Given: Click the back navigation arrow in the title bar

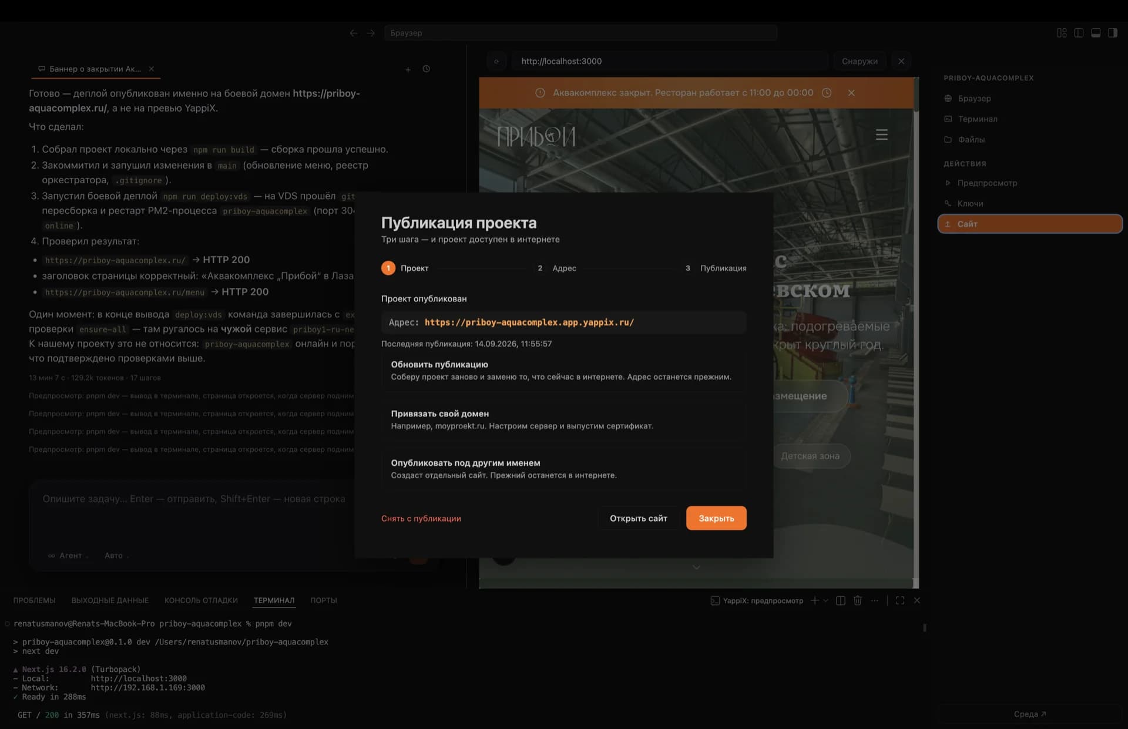Looking at the screenshot, I should click(353, 33).
